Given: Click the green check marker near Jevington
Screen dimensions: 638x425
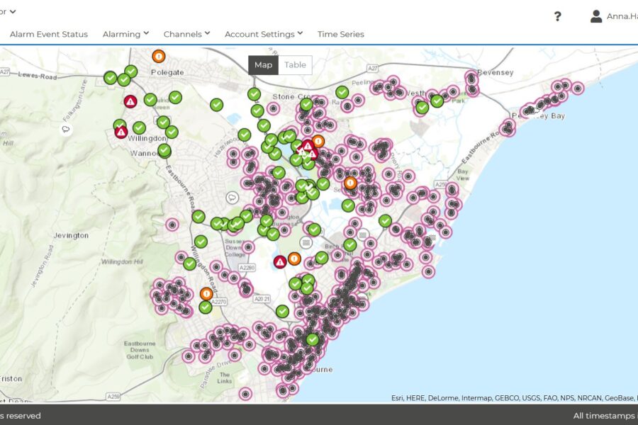Looking at the screenshot, I should pos(201,242).
